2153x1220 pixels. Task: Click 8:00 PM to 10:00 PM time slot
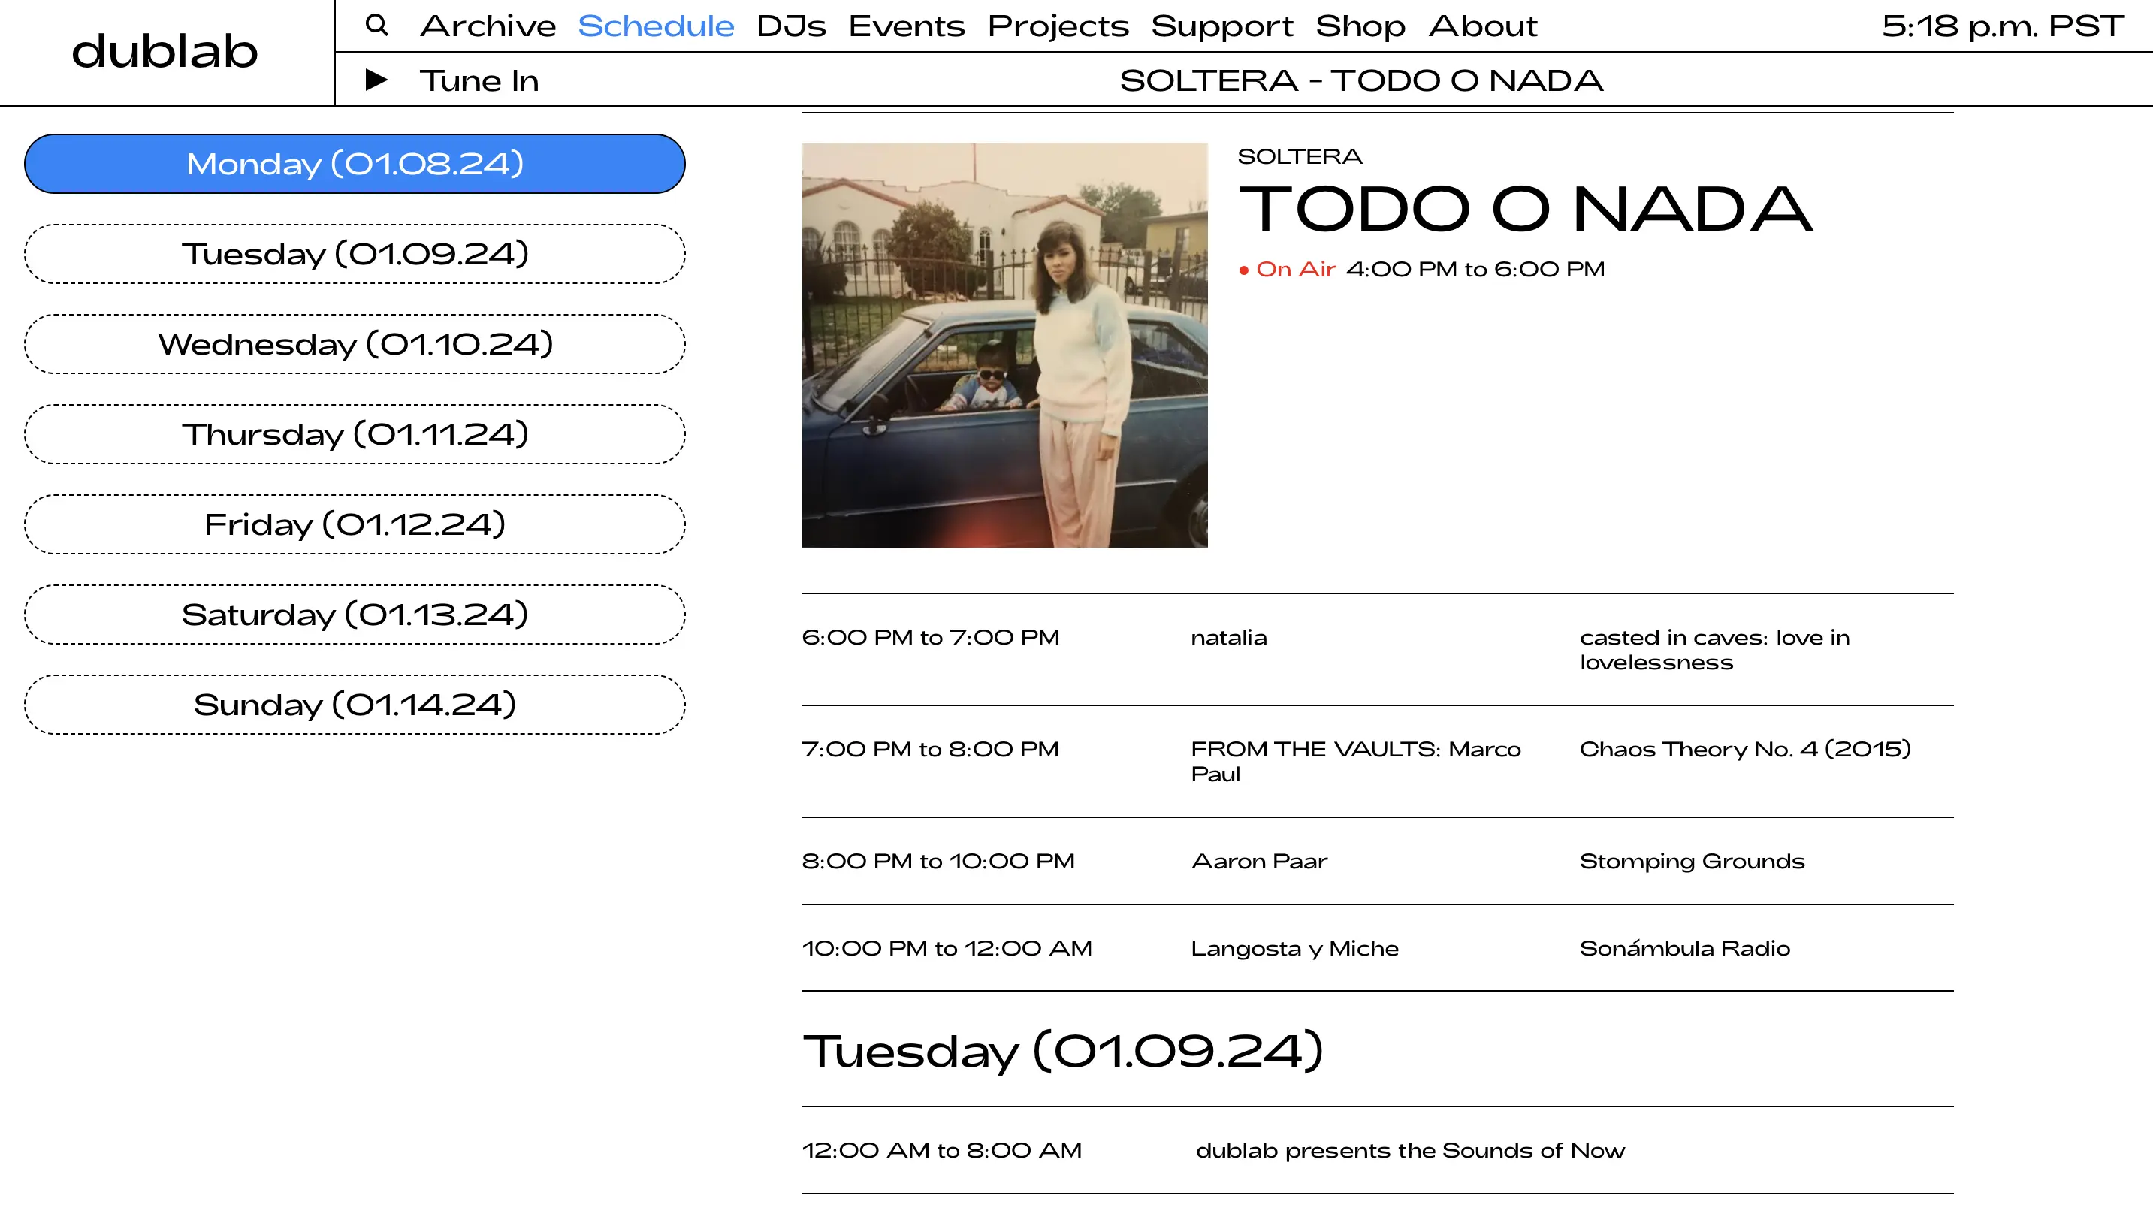pos(938,862)
